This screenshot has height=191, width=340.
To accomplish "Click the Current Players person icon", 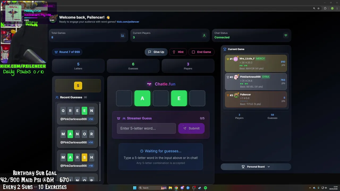I will tap(204, 35).
